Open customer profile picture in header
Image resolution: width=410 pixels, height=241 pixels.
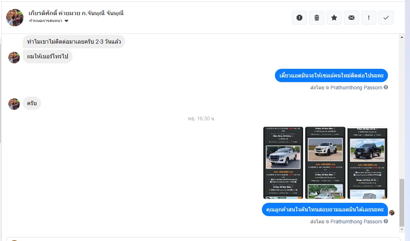[x=15, y=18]
